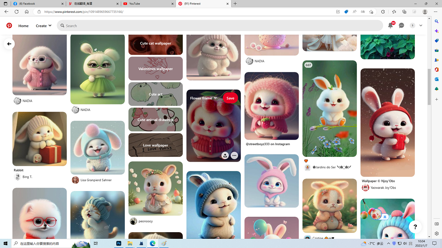
Task: Click the share icon on hovered pin
Action: point(225,155)
